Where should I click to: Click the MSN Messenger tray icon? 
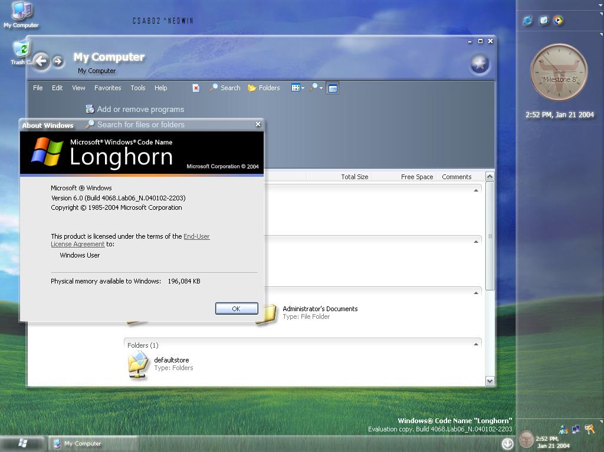click(563, 429)
